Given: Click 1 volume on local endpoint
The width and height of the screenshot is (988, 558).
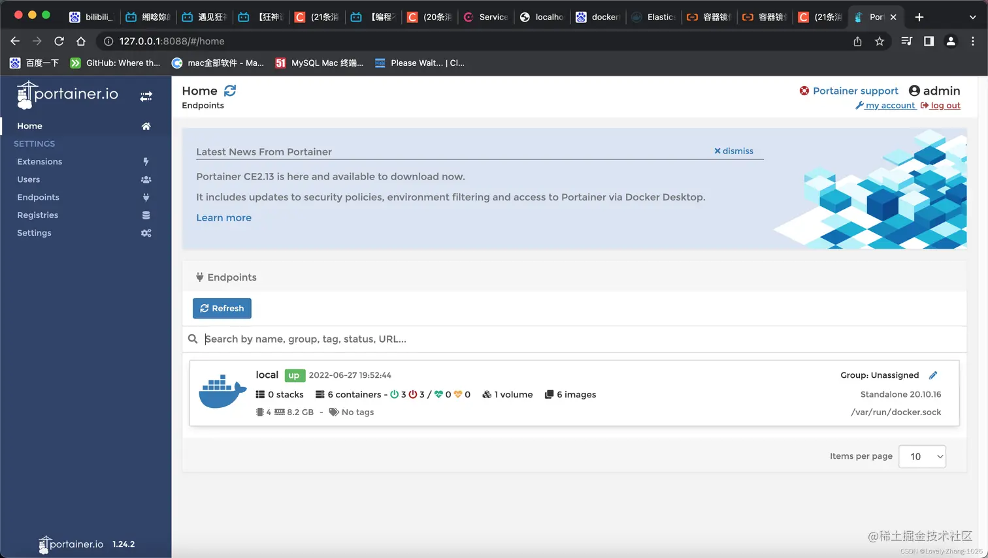Looking at the screenshot, I should (x=508, y=395).
